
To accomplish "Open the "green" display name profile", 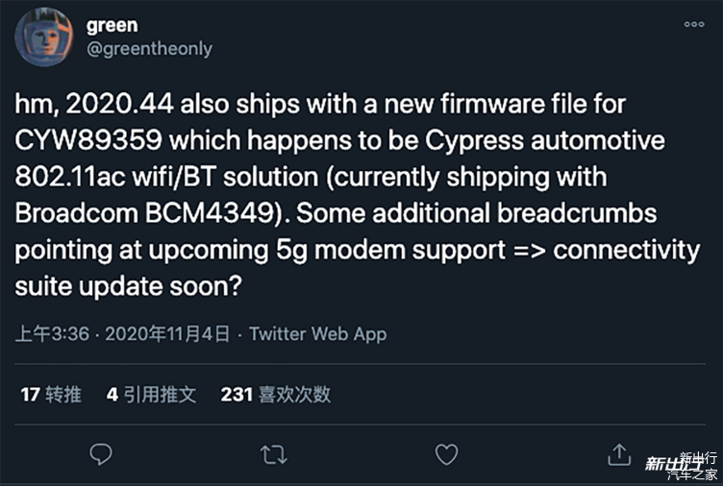I will [x=112, y=25].
